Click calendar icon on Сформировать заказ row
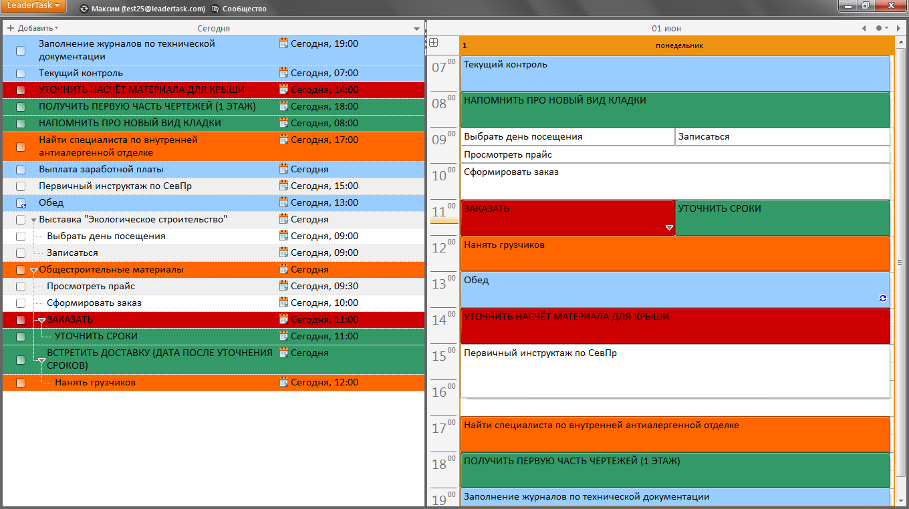The image size is (909, 509). pyautogui.click(x=283, y=303)
